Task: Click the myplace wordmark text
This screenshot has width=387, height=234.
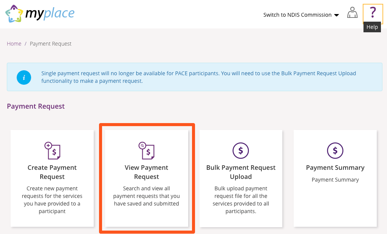Action: 50,14
